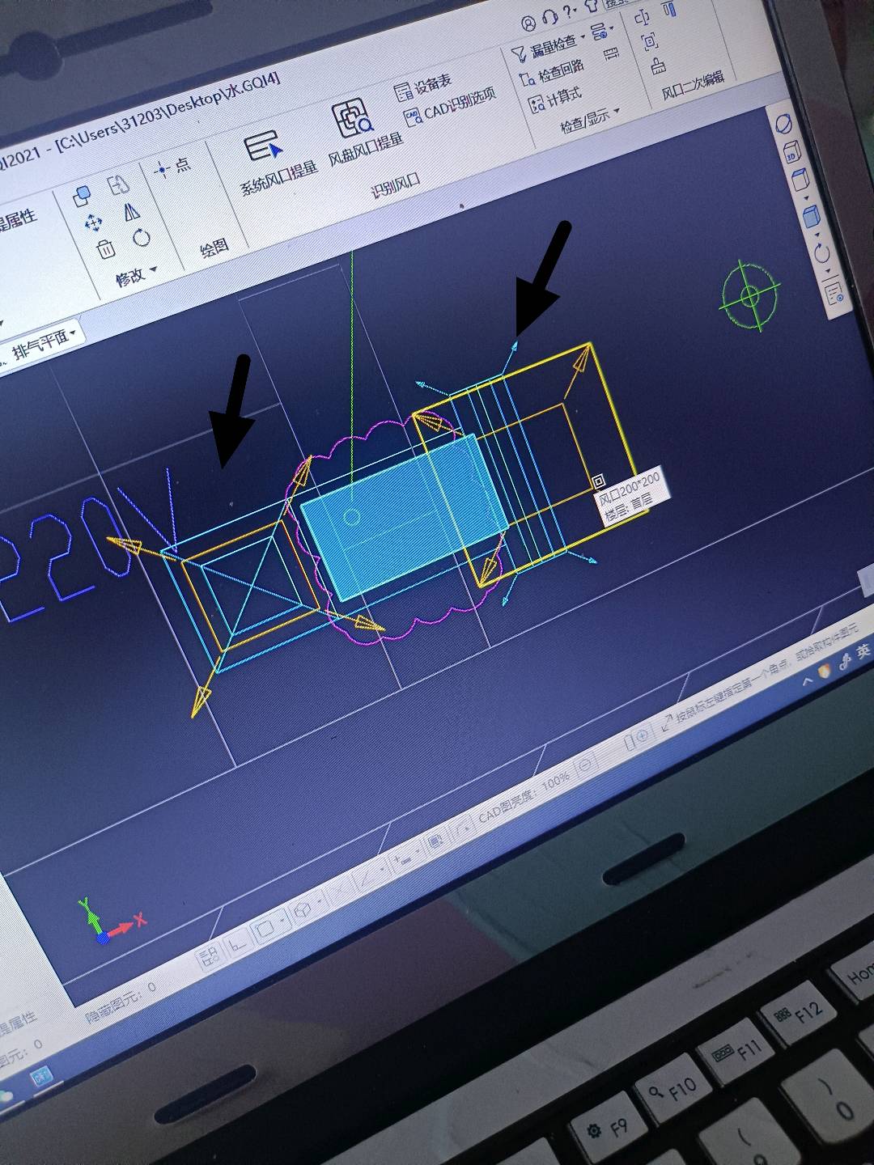Click the mirror icon in 修改 group
Screen dimensions: 874x1165
tap(132, 212)
